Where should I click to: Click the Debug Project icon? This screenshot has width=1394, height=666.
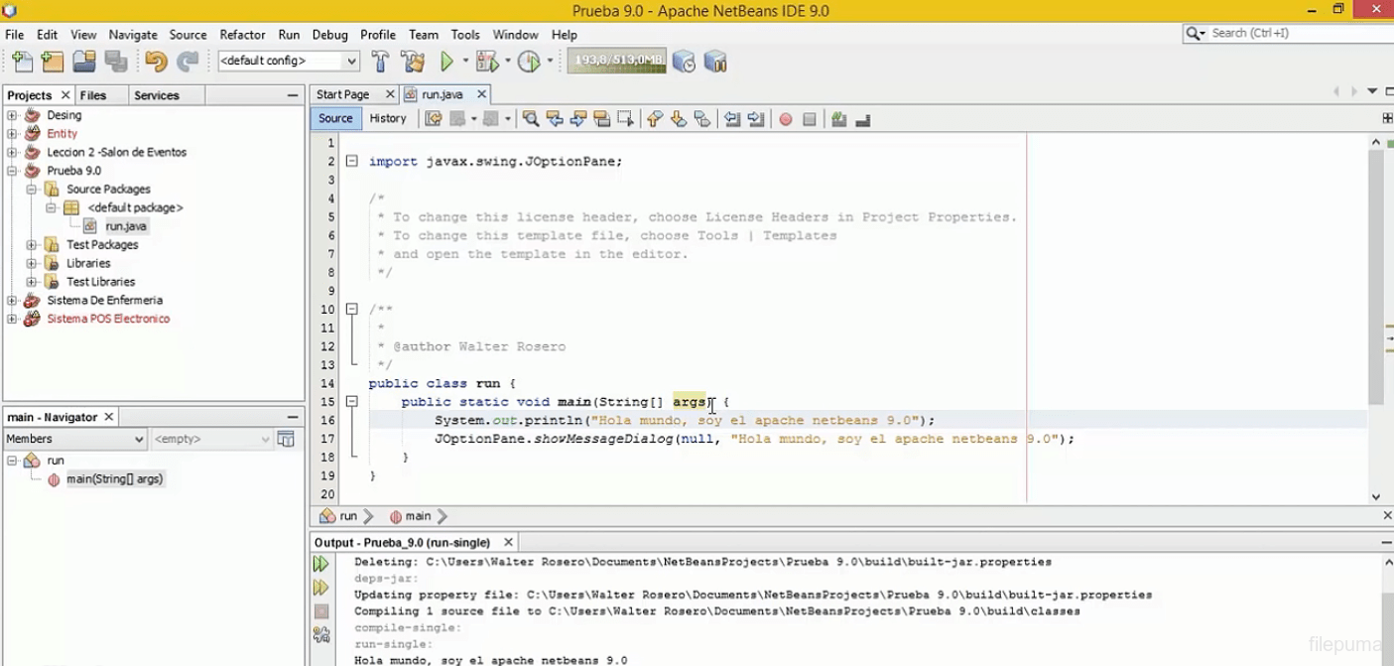486,62
